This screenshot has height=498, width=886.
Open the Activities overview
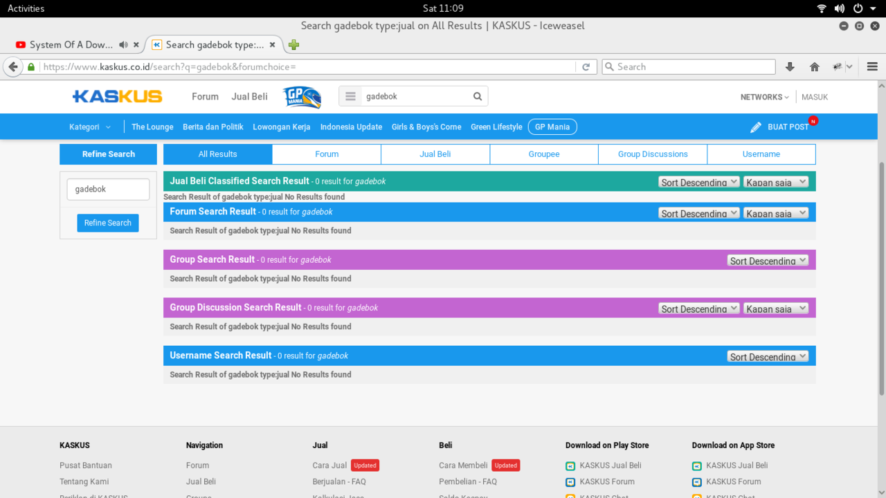click(x=26, y=8)
